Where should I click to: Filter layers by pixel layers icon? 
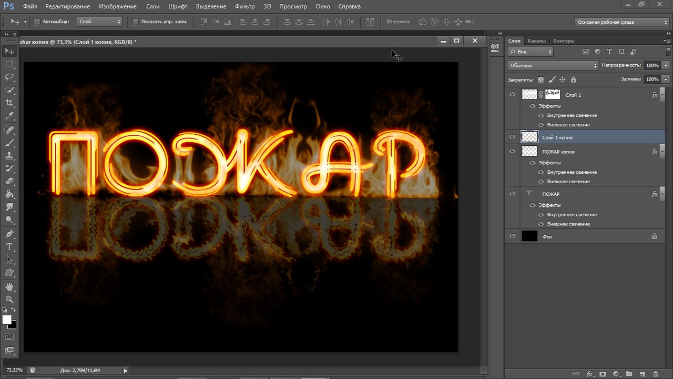click(x=586, y=52)
